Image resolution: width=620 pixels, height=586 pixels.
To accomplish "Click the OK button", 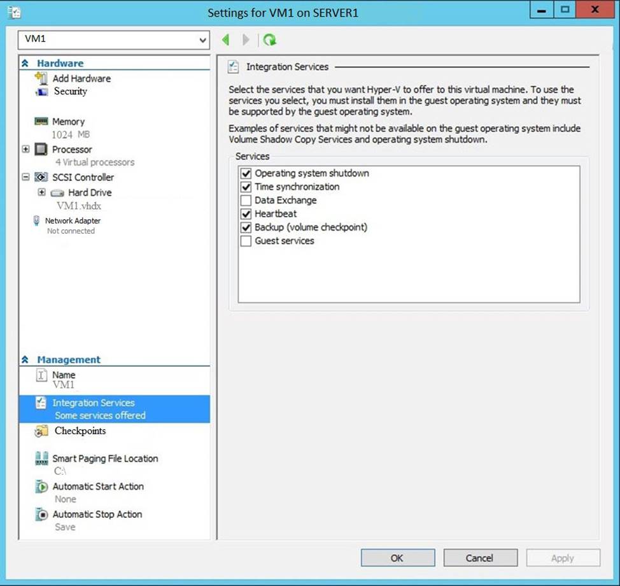I will pos(397,558).
